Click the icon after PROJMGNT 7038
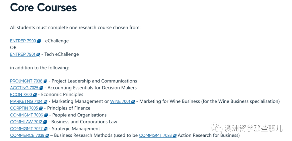The image size is (292, 141). tap(45, 81)
